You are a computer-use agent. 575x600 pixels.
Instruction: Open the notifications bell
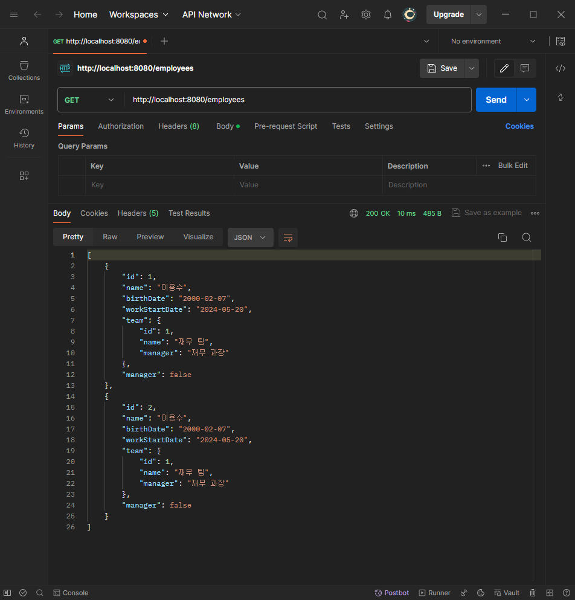pos(388,15)
